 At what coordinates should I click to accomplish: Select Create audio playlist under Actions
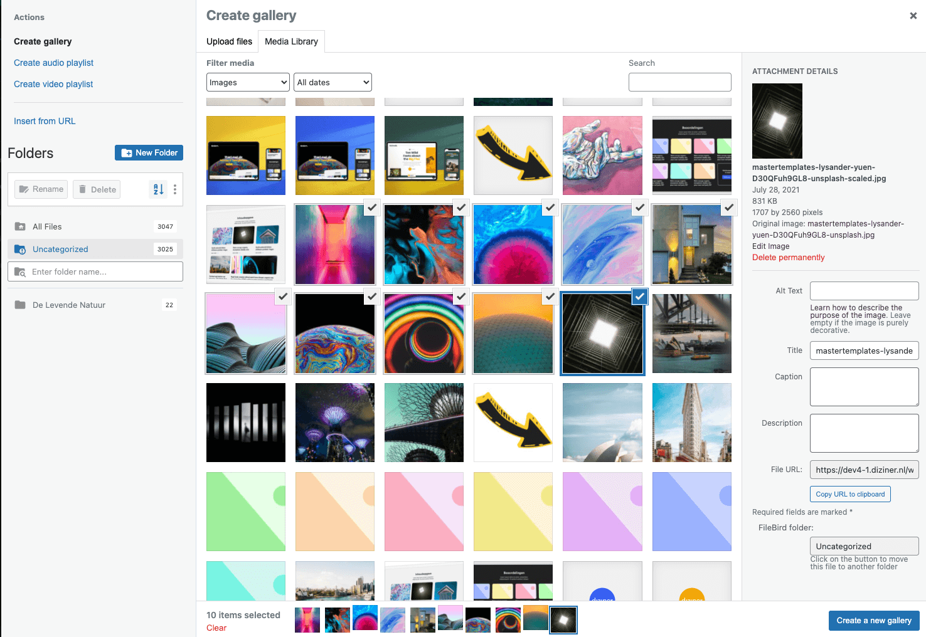tap(53, 63)
